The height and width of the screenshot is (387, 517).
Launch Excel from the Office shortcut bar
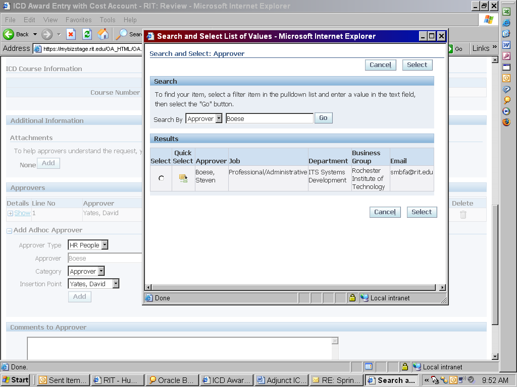(506, 11)
